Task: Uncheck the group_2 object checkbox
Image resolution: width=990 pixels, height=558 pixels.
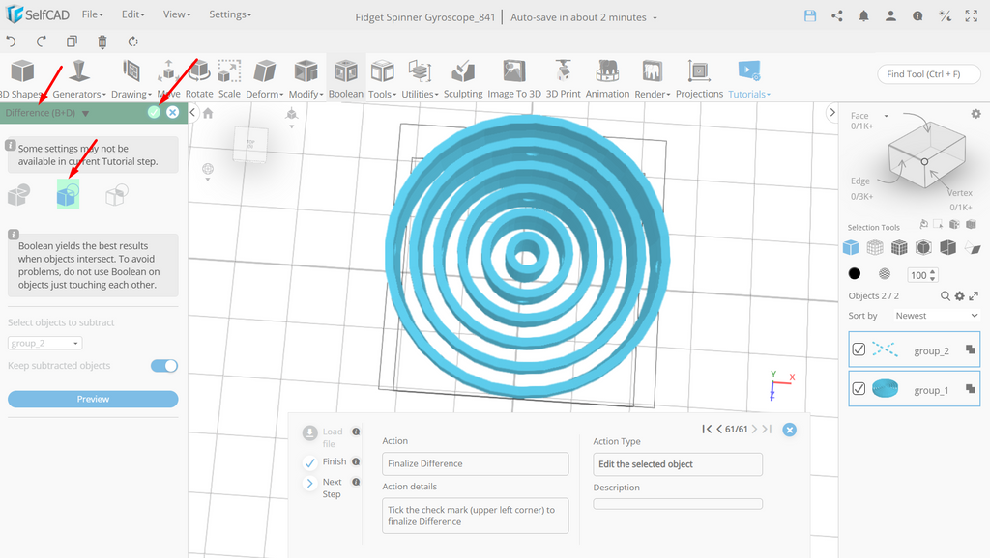Action: [859, 349]
